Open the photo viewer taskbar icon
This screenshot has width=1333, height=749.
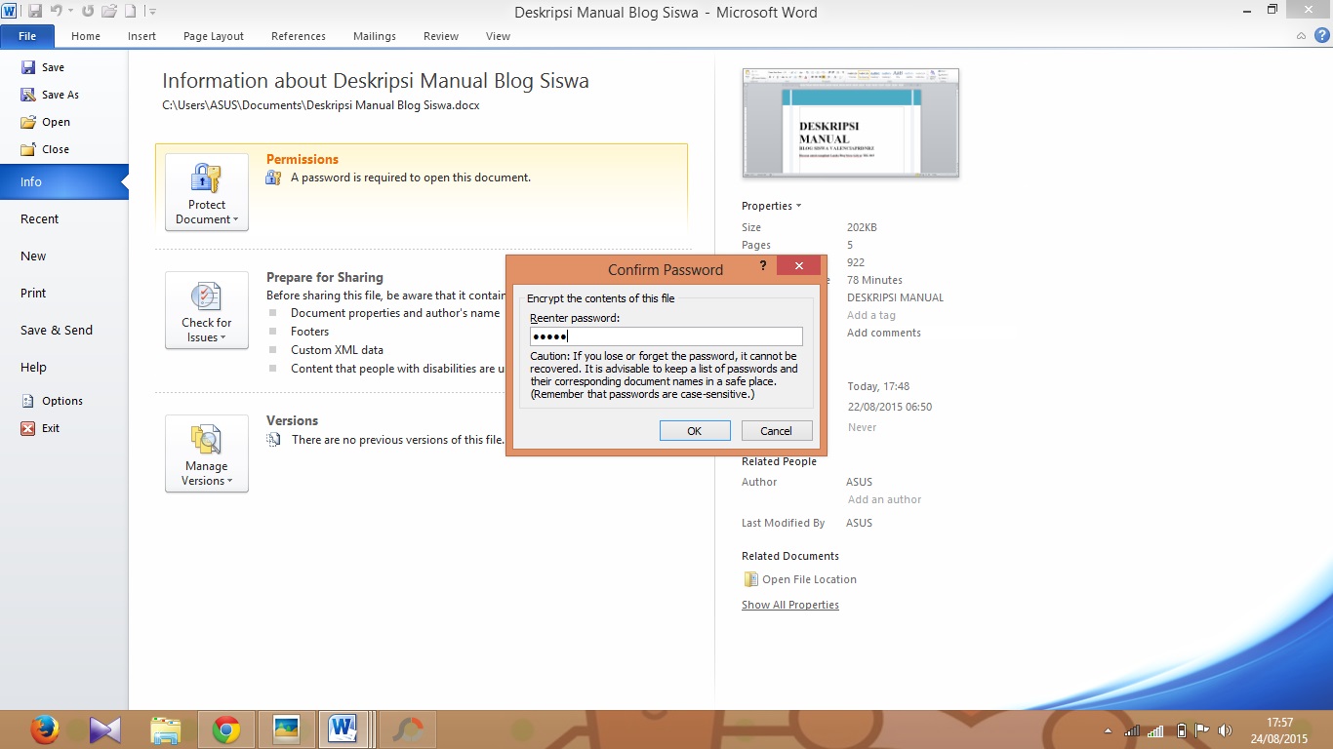(286, 729)
